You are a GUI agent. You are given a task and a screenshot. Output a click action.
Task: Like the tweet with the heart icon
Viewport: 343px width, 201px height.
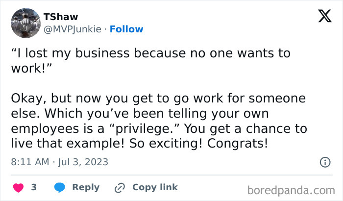(x=18, y=187)
